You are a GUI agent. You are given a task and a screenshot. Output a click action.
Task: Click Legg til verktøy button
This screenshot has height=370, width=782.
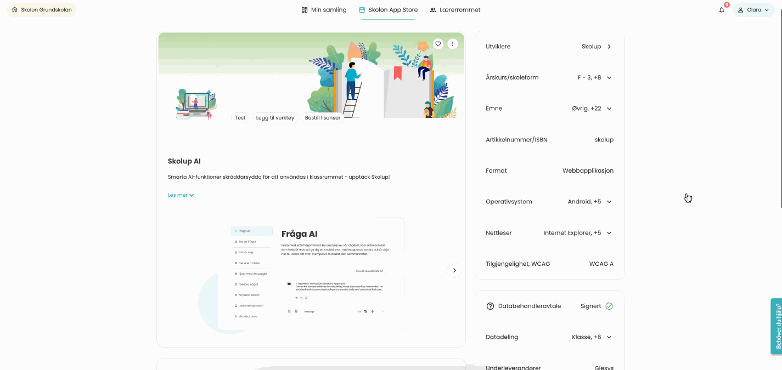(x=275, y=118)
